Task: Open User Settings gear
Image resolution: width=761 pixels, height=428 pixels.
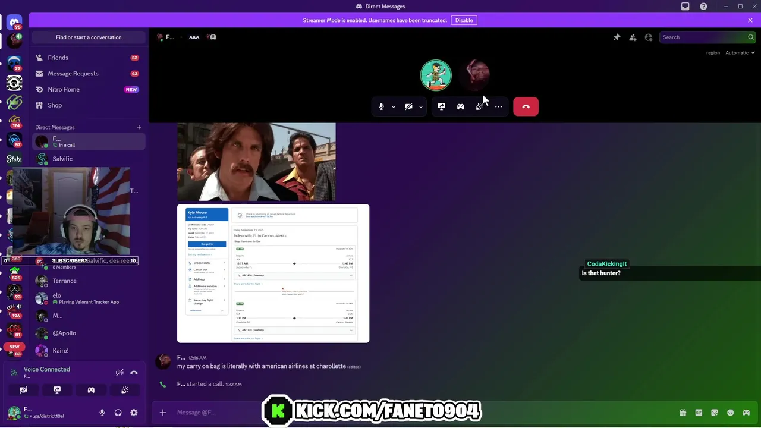Action: tap(134, 413)
